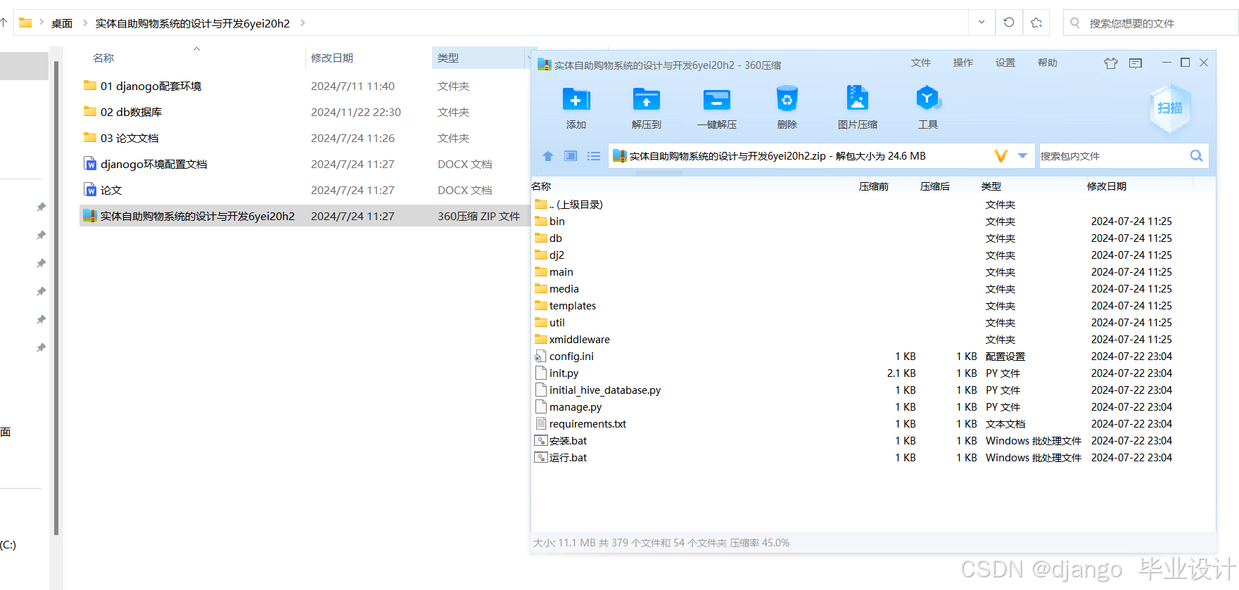Click the refresh button in Explorer
This screenshot has height=590, width=1239.
pyautogui.click(x=1009, y=23)
